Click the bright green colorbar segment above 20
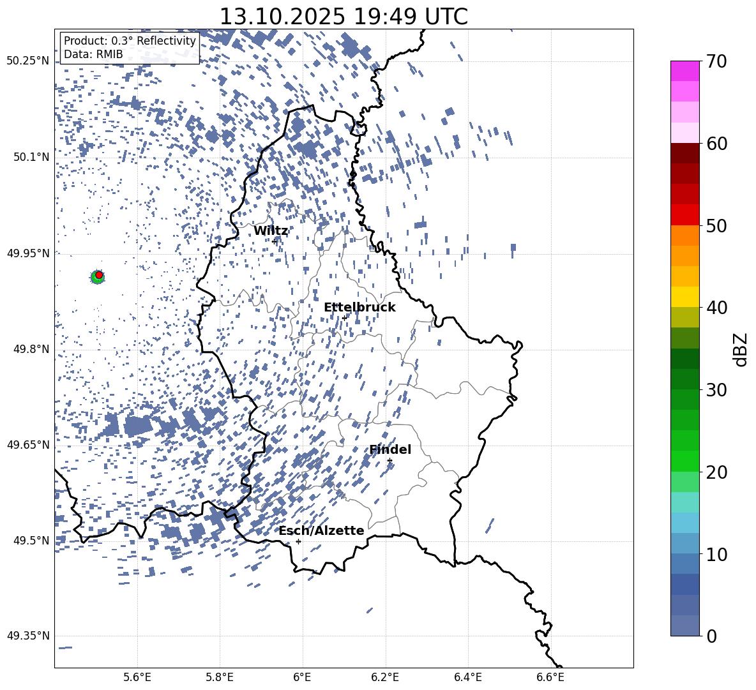This screenshot has width=756, height=690. pyautogui.click(x=684, y=461)
